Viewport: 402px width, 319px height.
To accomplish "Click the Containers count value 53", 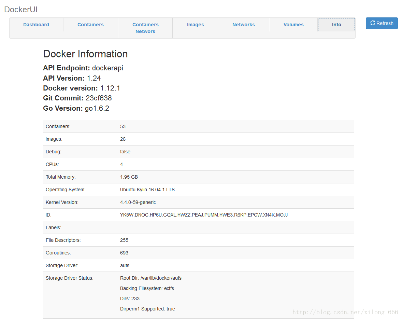I will [123, 126].
